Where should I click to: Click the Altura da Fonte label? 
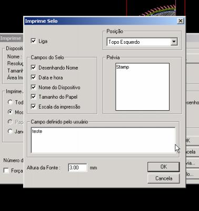tap(43, 168)
